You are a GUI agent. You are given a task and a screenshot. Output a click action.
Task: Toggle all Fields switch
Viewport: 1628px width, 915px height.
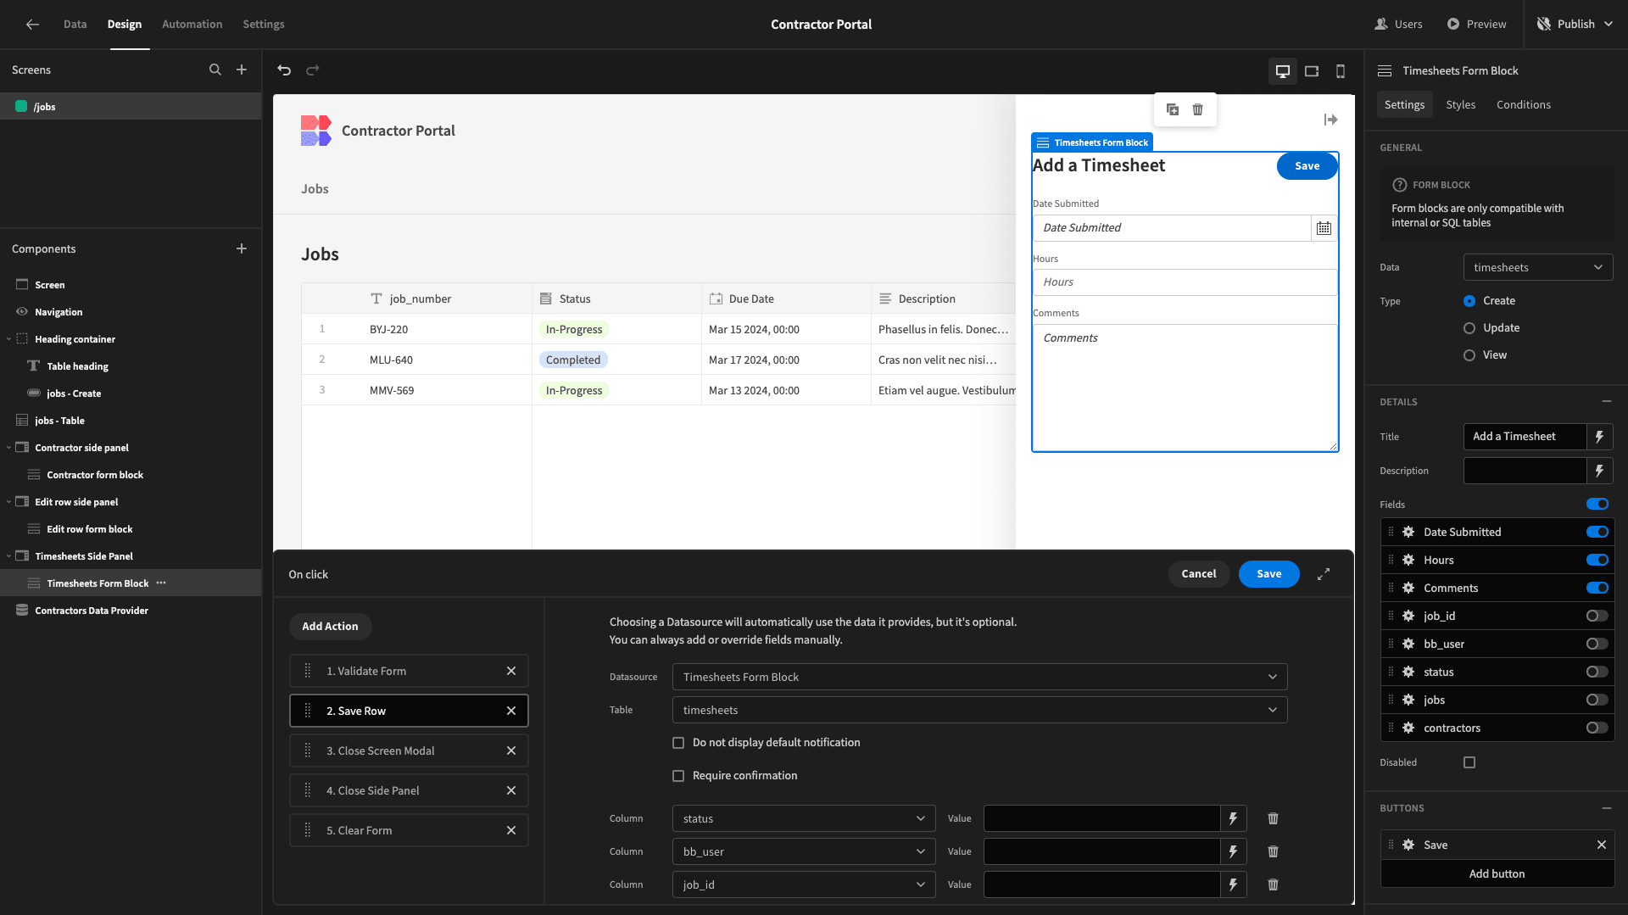pos(1597,504)
